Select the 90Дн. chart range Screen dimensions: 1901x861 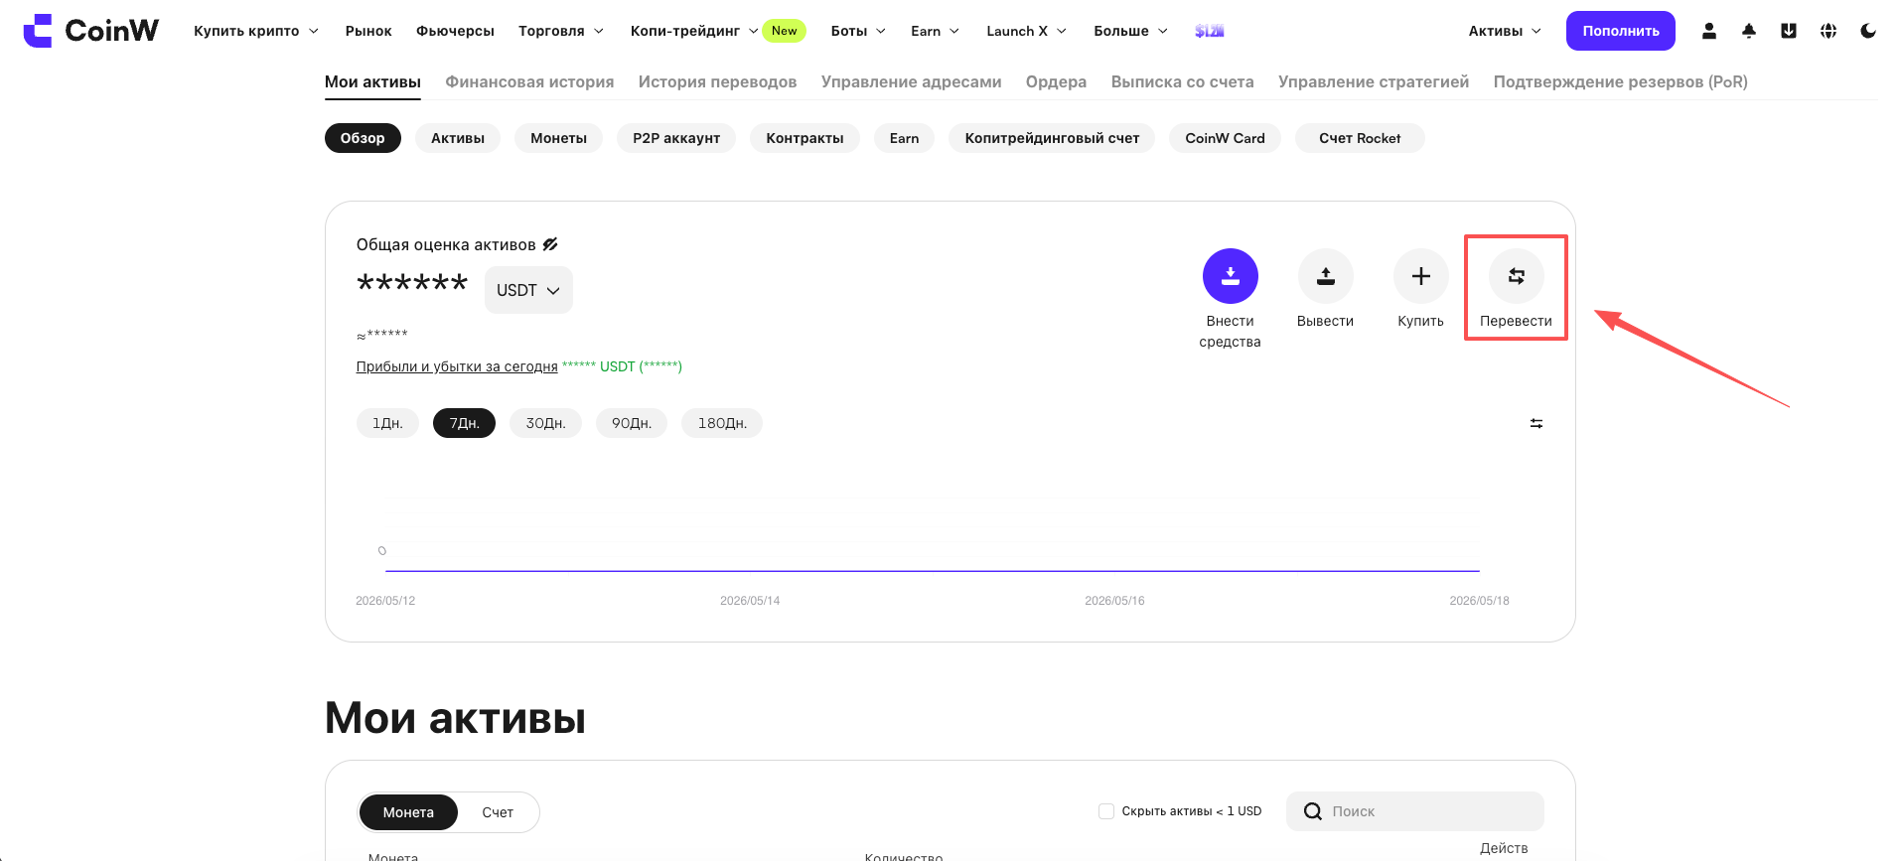(632, 423)
